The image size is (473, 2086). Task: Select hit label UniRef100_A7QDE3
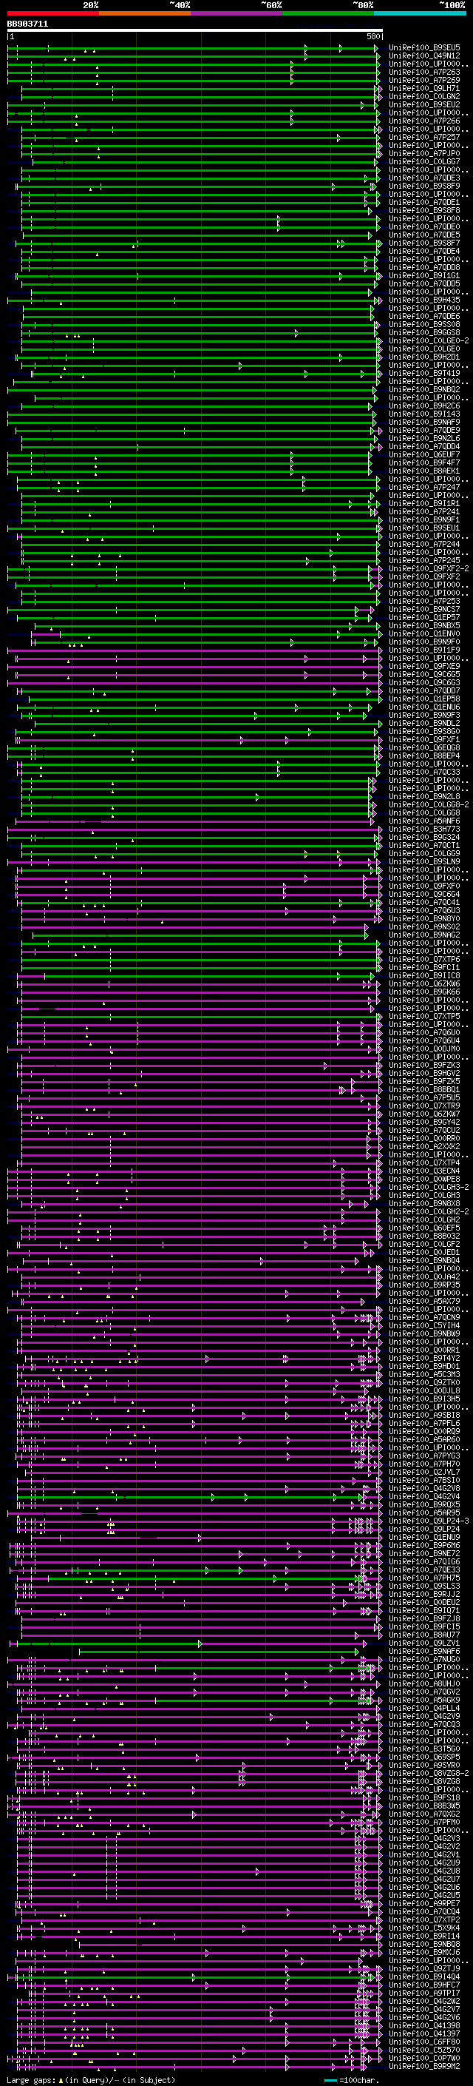point(424,178)
